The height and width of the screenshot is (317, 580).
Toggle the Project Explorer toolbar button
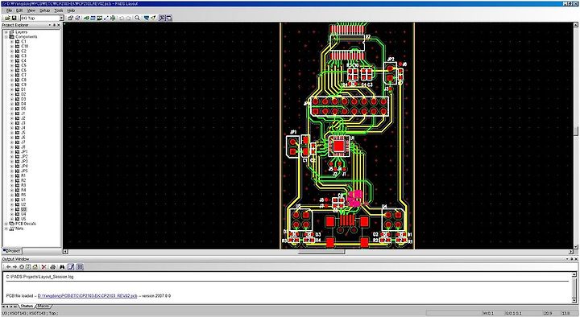coord(162,18)
